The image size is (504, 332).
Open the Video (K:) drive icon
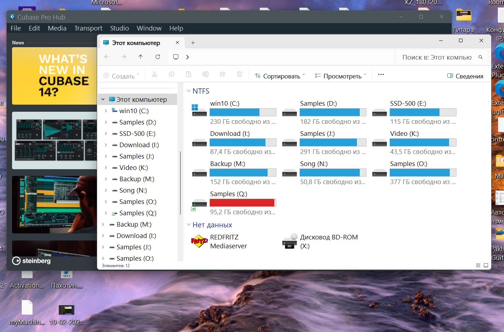point(380,143)
